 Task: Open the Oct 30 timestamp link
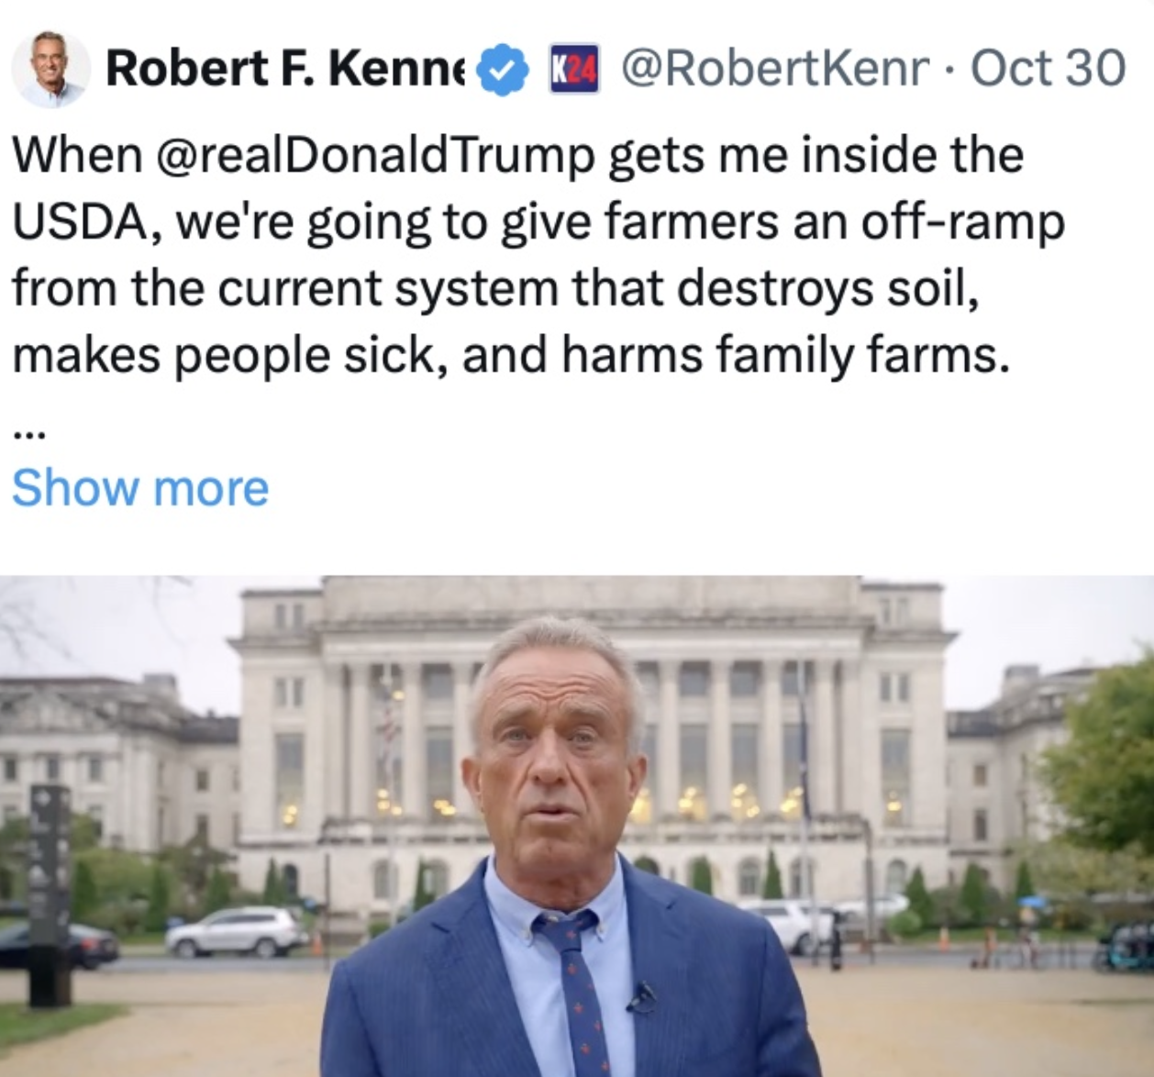click(1048, 69)
